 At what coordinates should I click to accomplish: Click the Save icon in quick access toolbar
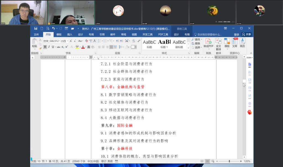pyautogui.click(x=36, y=28)
